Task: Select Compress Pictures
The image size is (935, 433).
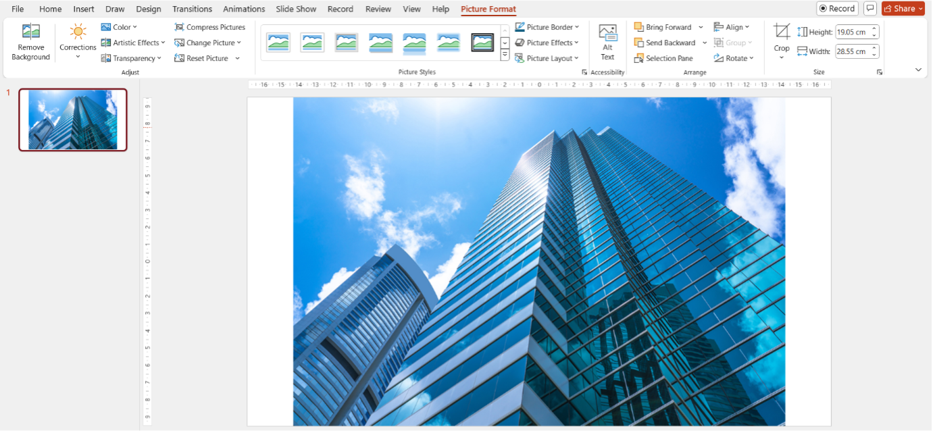Action: pyautogui.click(x=210, y=26)
